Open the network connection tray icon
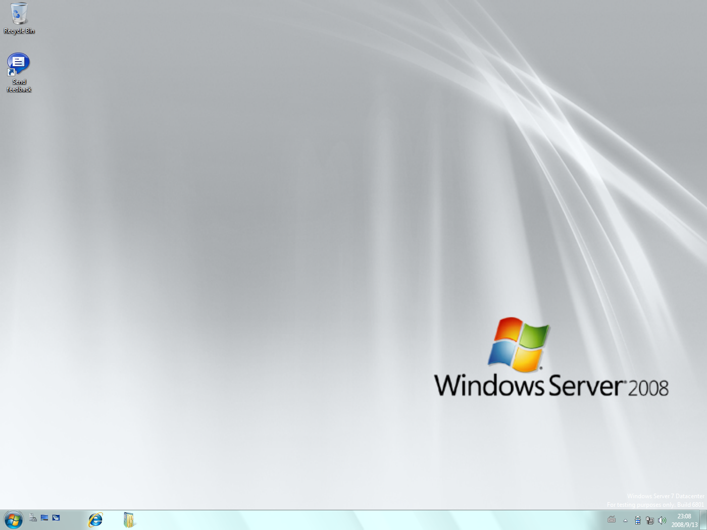Screen dimensions: 707x530 pyautogui.click(x=650, y=520)
